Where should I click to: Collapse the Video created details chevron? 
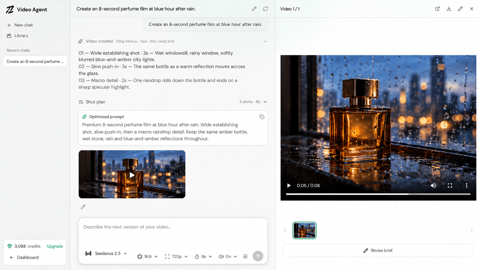click(265, 41)
